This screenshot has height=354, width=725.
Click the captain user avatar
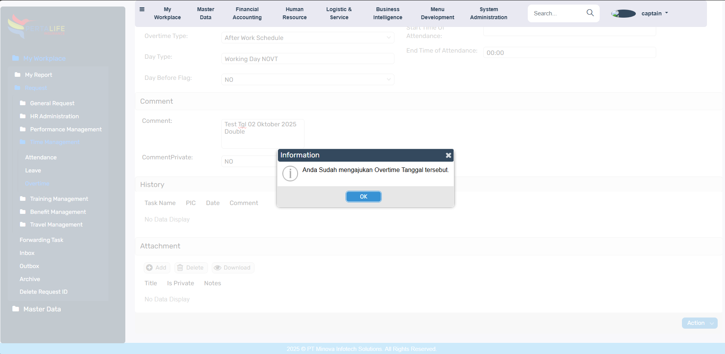624,13
